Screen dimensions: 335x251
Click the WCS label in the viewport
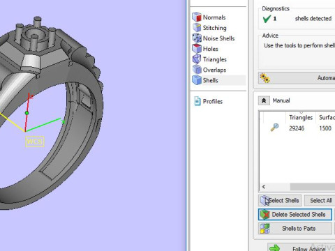click(35, 142)
